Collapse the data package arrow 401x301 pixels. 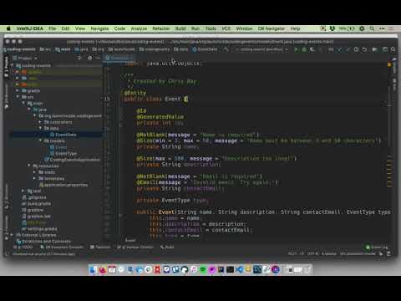40,128
